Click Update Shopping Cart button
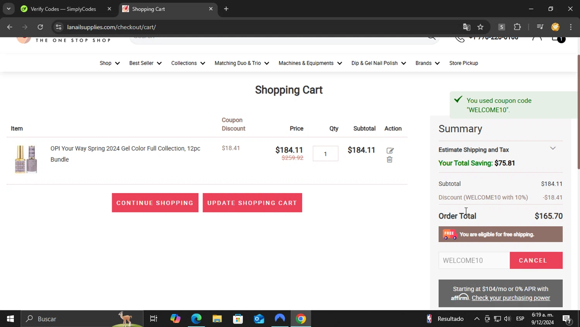This screenshot has height=327, width=580. click(252, 203)
